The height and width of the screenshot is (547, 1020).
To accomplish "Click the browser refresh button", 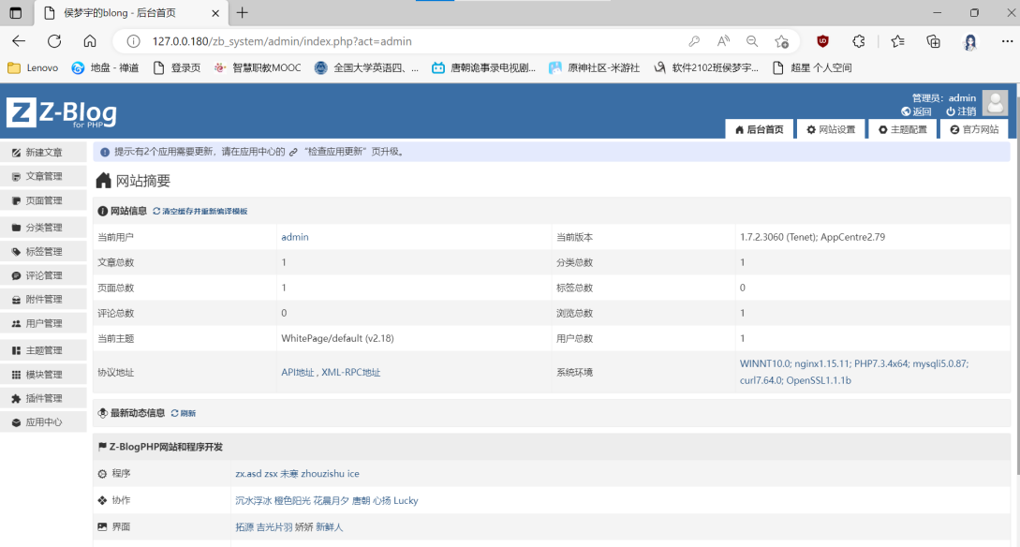I will 54,41.
